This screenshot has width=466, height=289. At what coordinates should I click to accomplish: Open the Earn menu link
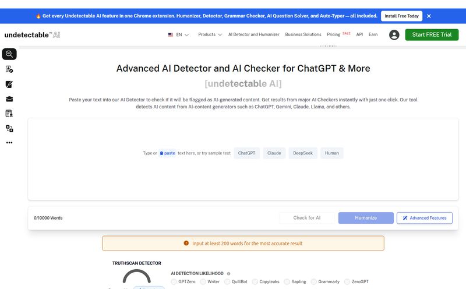pyautogui.click(x=373, y=34)
